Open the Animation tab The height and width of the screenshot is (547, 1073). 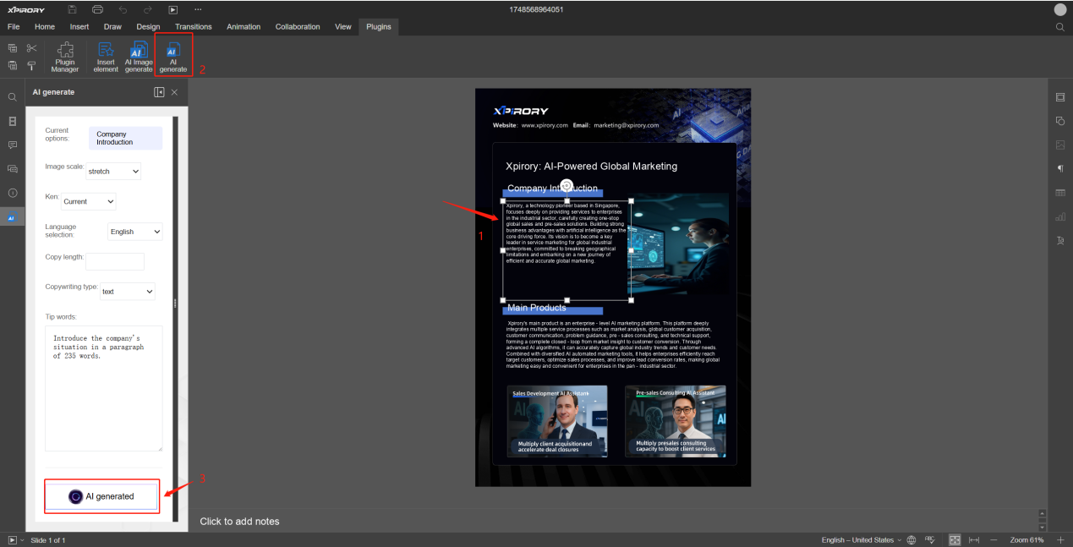(244, 27)
